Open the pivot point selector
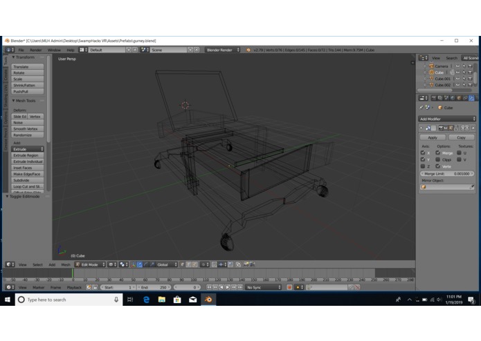This screenshot has height=341, width=481. click(x=124, y=264)
